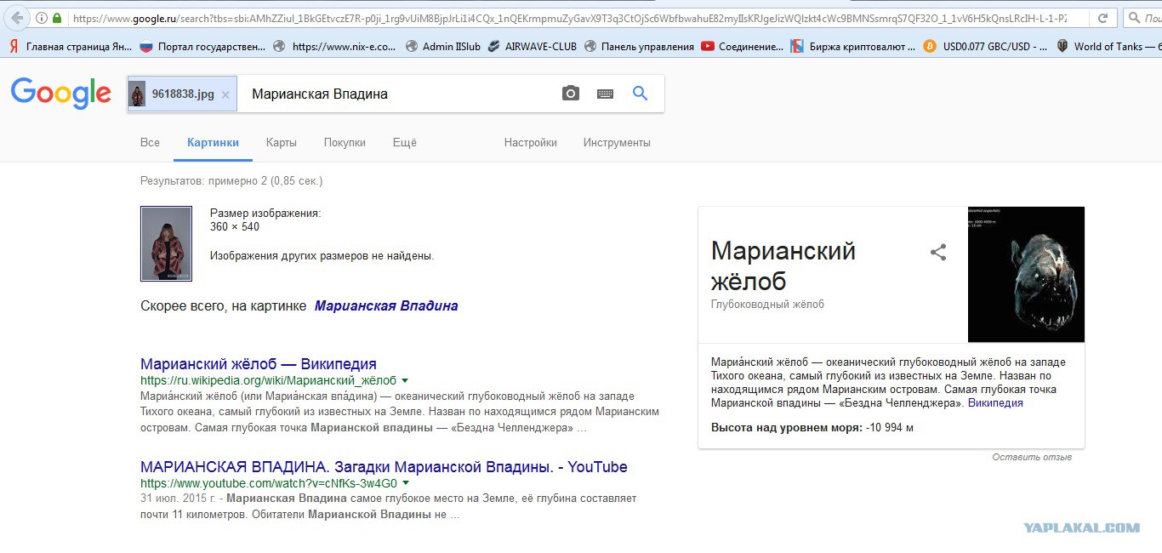This screenshot has height=553, width=1162.
Task: Open the Википедия link in knowledge panel
Action: 995,403
